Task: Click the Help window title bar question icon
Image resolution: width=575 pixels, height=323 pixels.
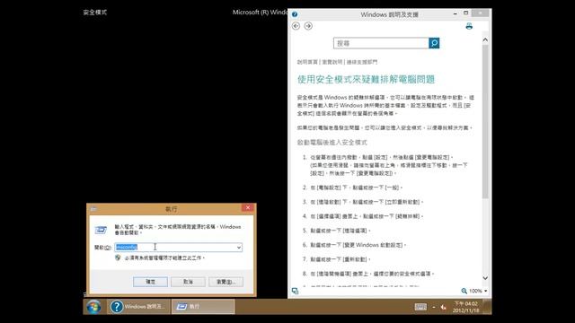Action: (295, 14)
